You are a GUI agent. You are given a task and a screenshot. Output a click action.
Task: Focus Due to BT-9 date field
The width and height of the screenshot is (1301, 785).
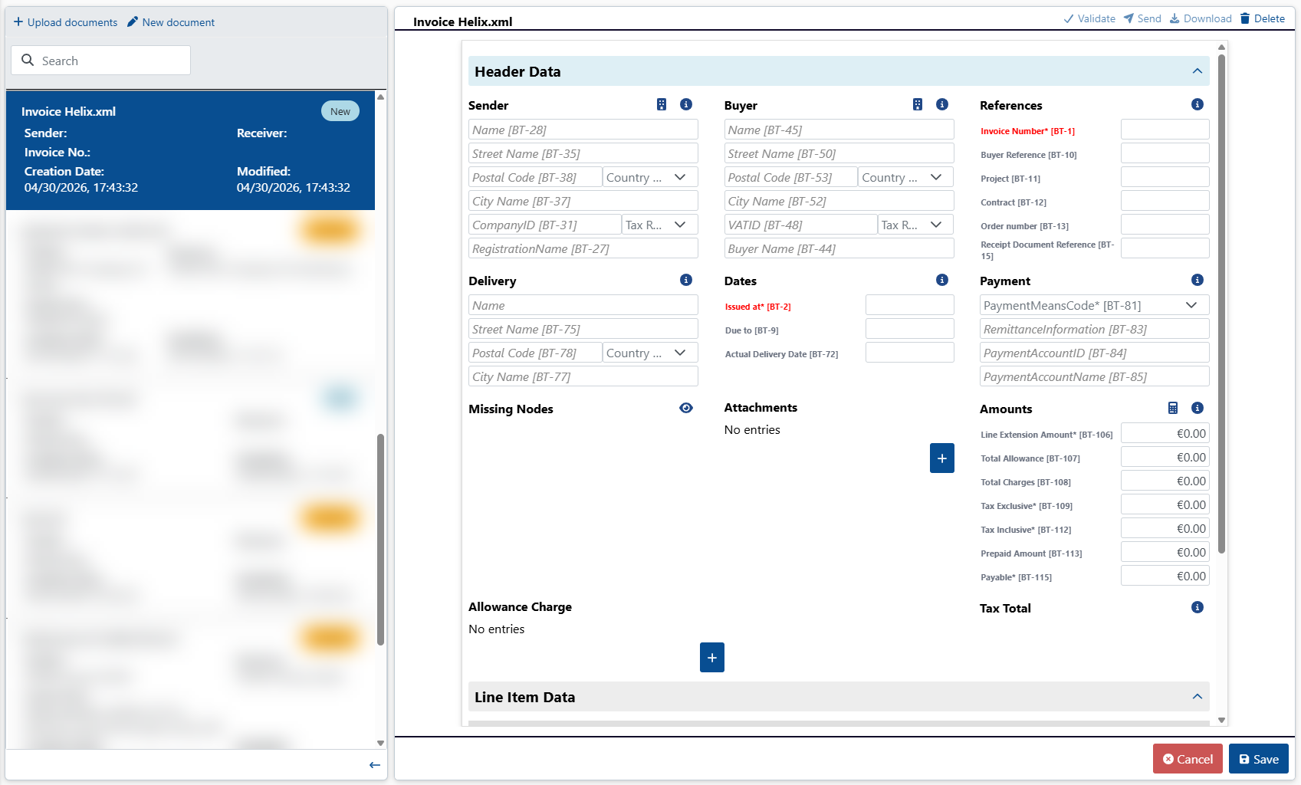[x=910, y=329]
